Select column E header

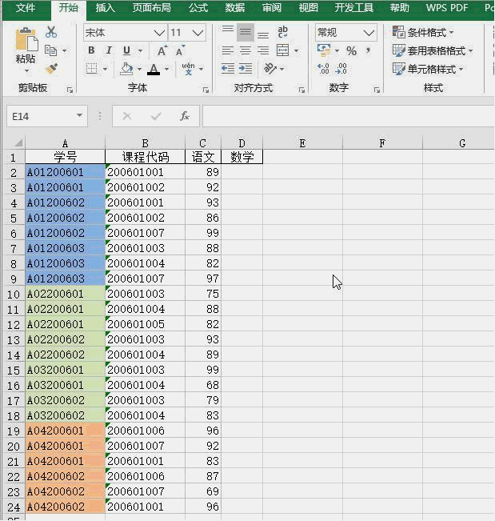point(302,143)
